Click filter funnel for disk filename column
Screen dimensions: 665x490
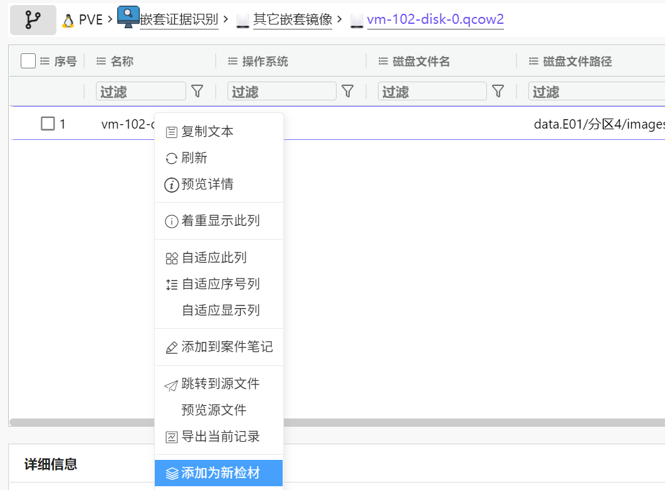(498, 92)
